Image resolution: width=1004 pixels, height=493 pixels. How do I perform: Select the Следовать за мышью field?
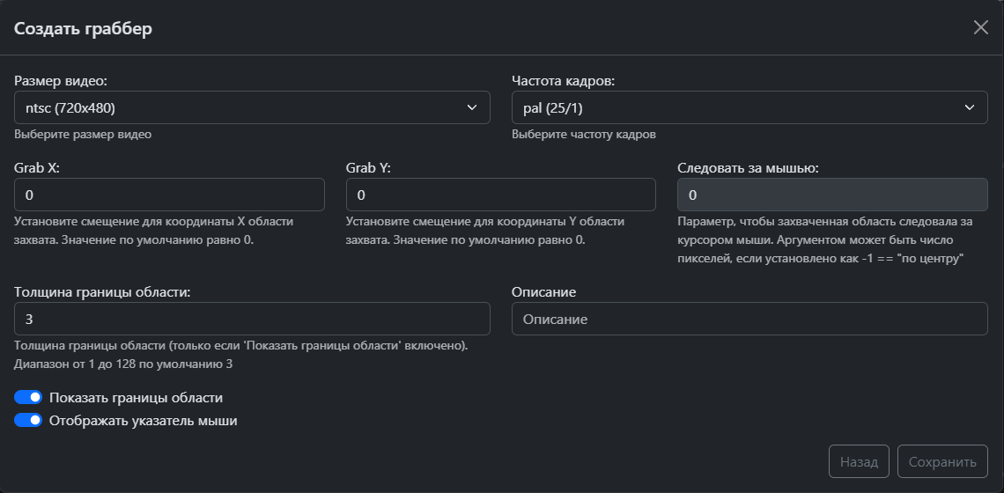tap(832, 195)
